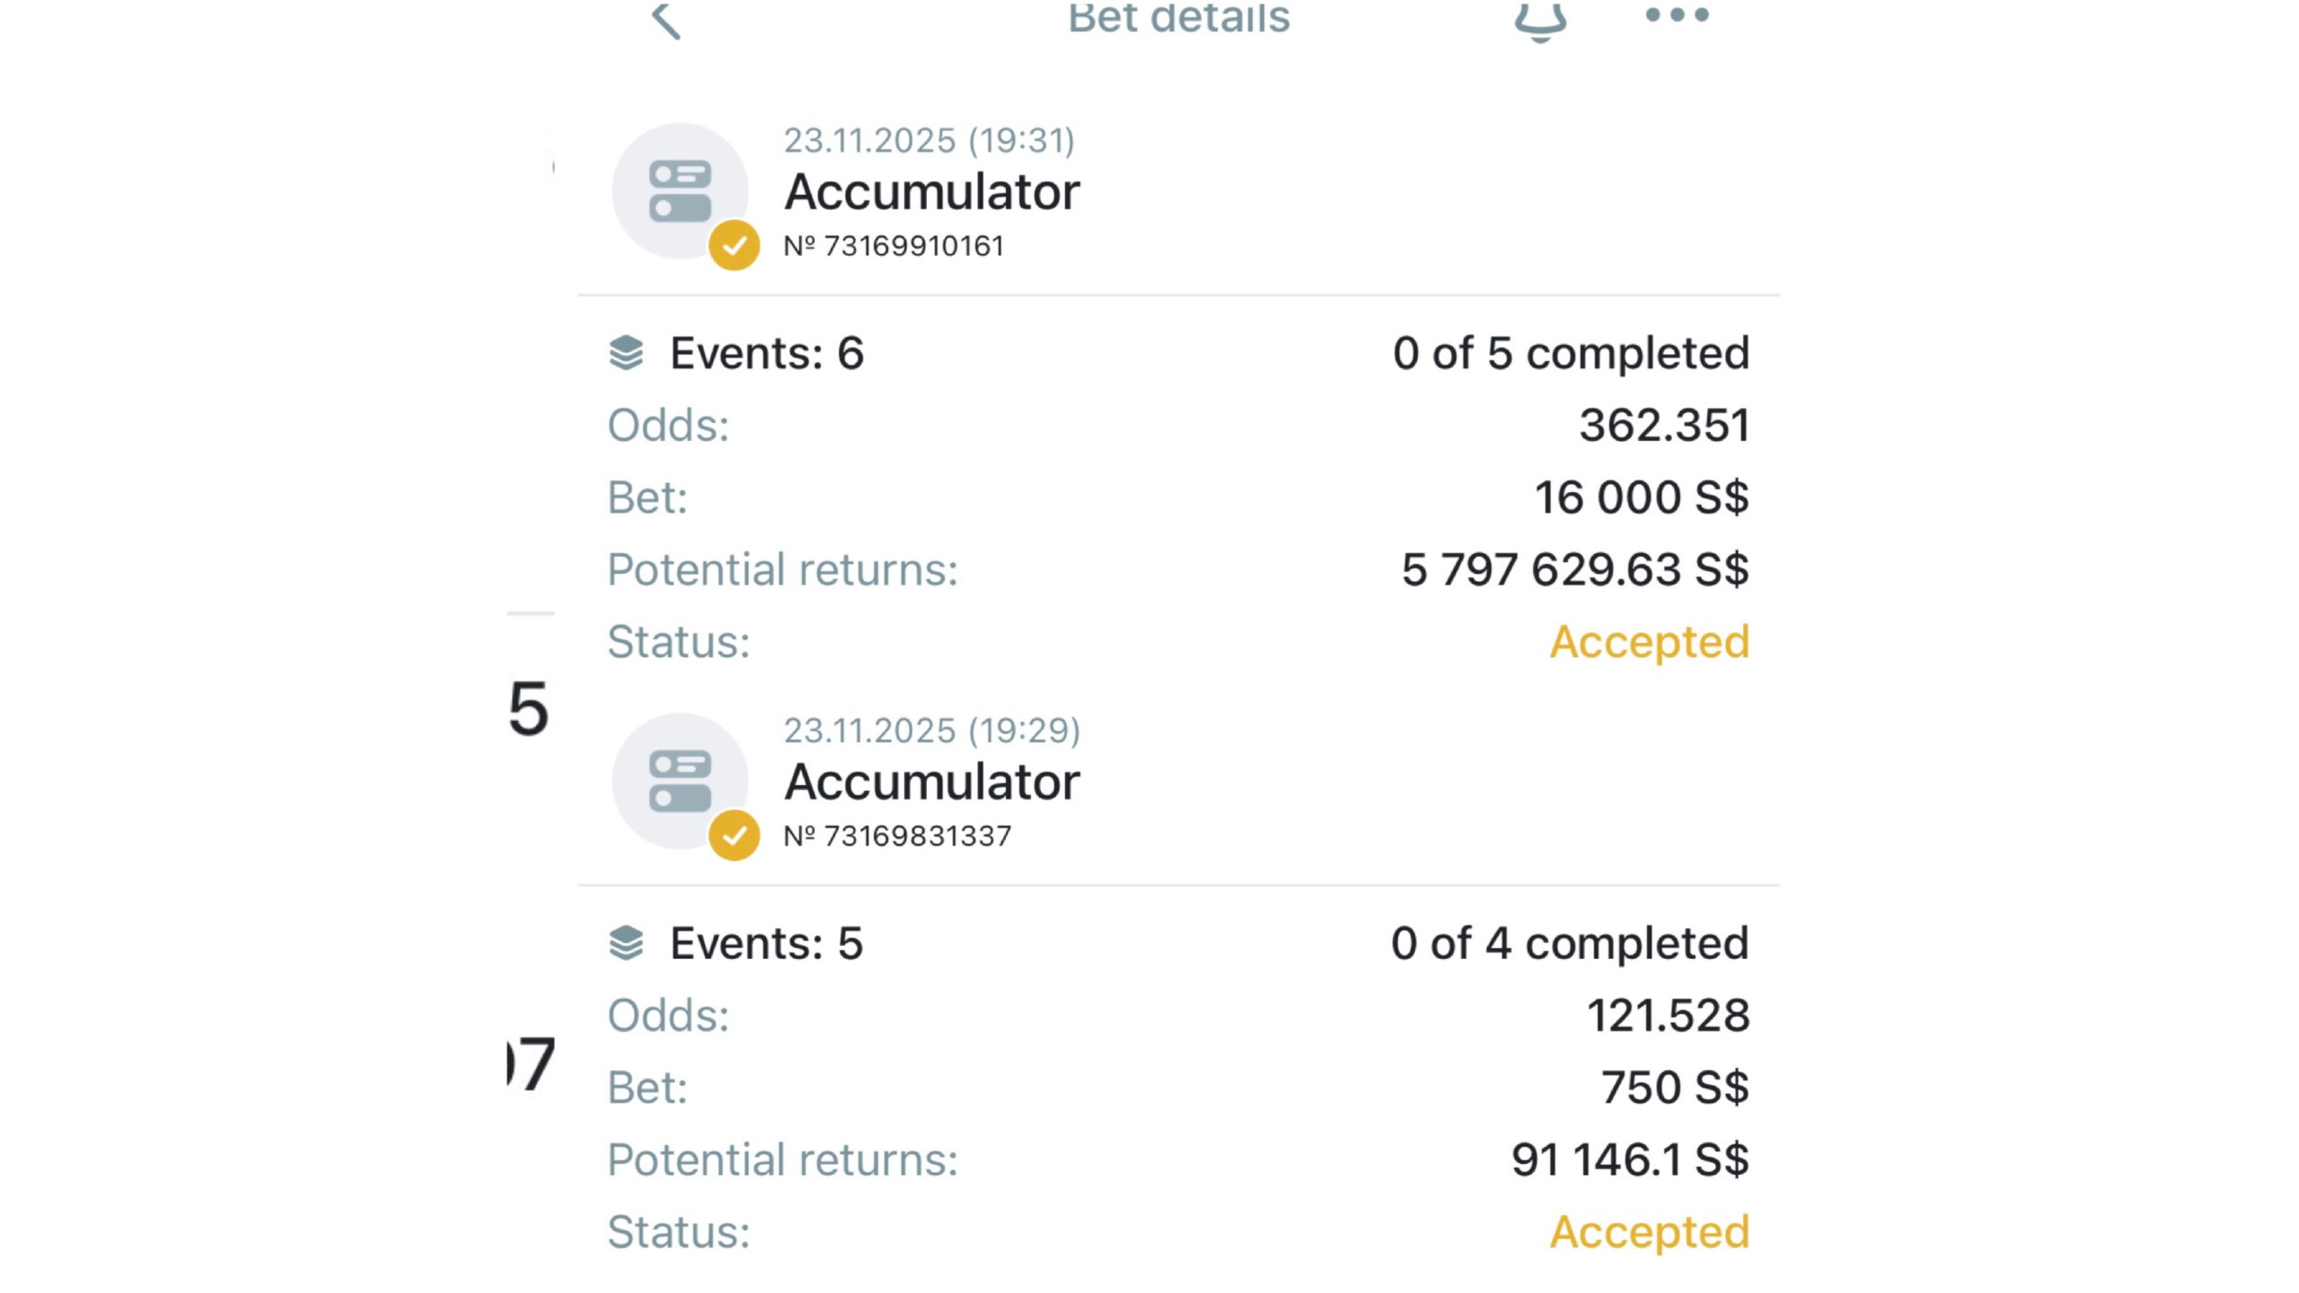
Task: Click the second Accumulator bet slip icon
Action: click(x=680, y=781)
